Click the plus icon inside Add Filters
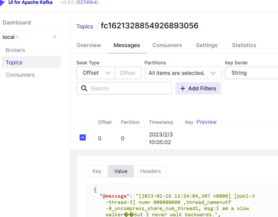Viewport: 278px width, 217px height. point(183,88)
